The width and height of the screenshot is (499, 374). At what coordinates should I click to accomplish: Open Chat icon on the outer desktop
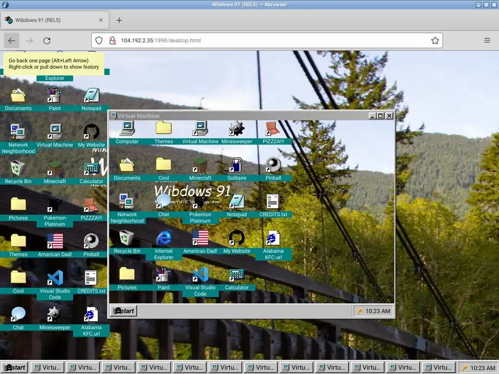coord(18,318)
